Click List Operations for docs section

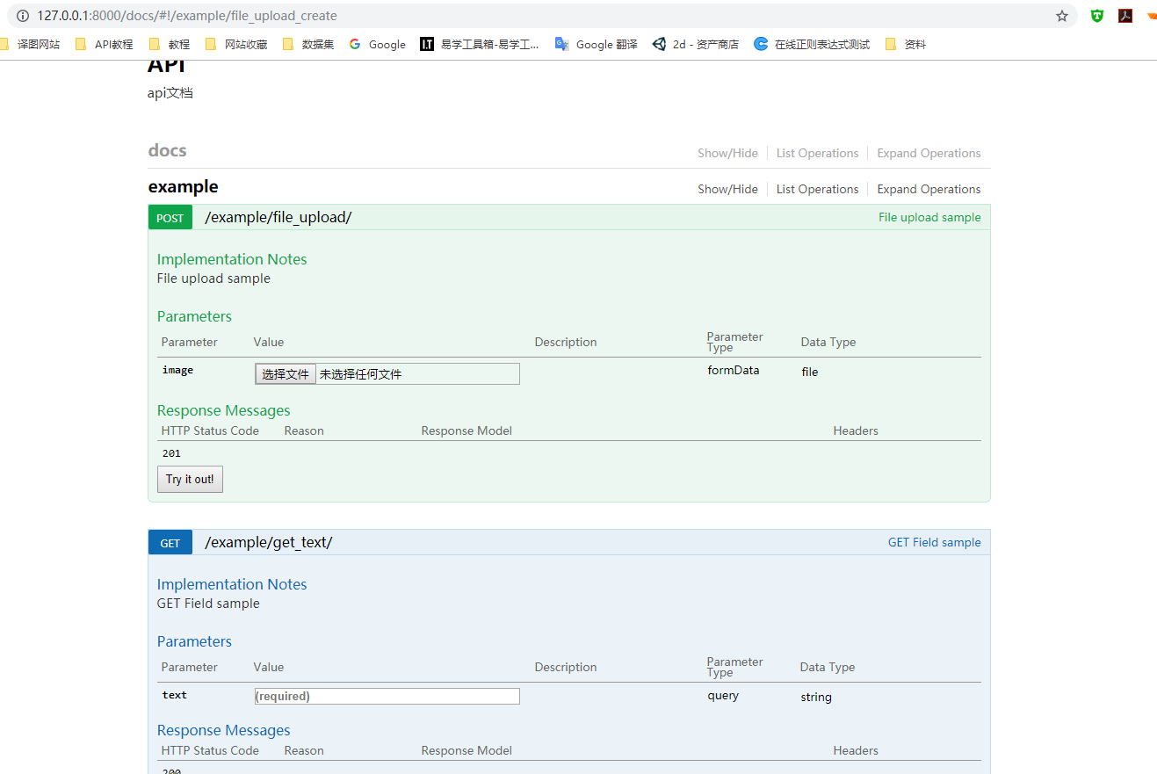[817, 153]
